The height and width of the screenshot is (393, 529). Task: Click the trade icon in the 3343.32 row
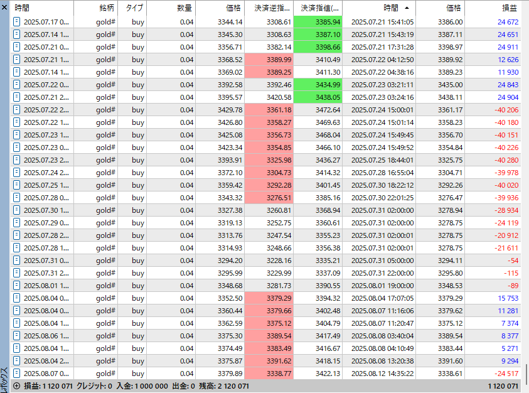[x=16, y=198]
